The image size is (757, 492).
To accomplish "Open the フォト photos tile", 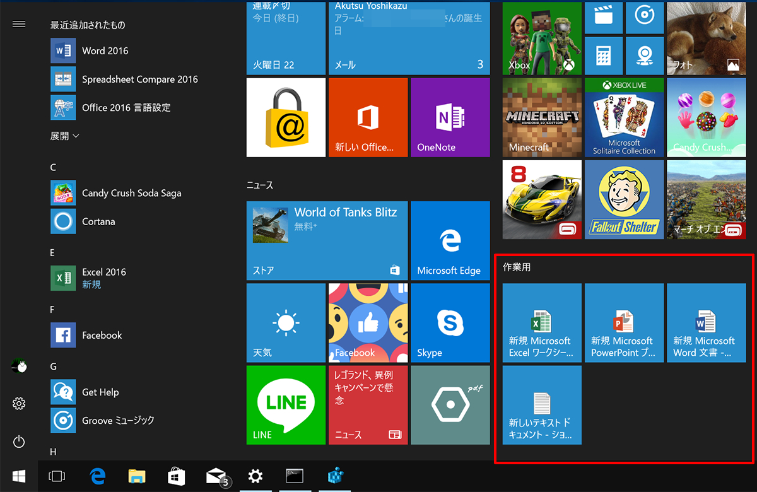I will 706,38.
